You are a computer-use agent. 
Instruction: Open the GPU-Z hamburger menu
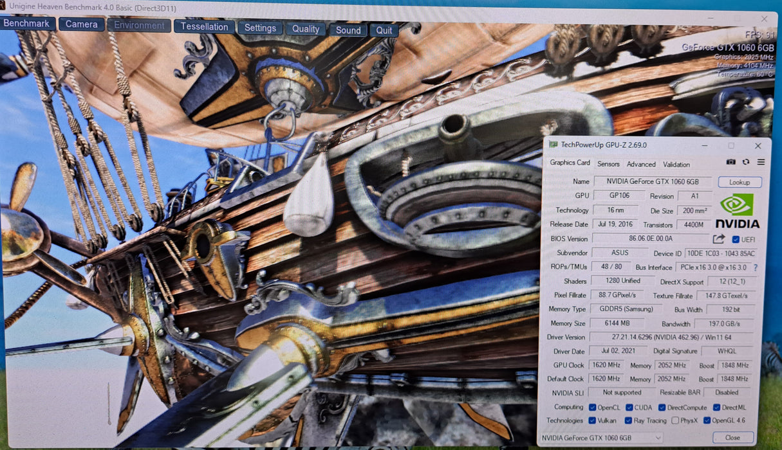[x=760, y=162]
